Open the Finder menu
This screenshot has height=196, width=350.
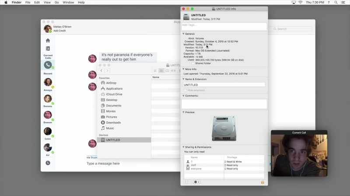pyautogui.click(x=17, y=3)
